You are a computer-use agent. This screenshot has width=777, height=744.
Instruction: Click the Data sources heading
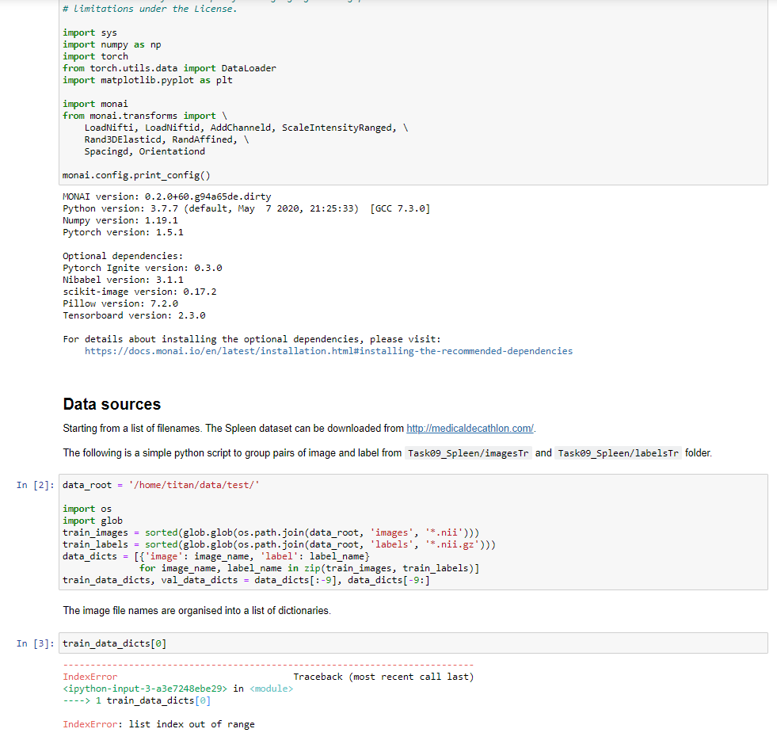[110, 404]
